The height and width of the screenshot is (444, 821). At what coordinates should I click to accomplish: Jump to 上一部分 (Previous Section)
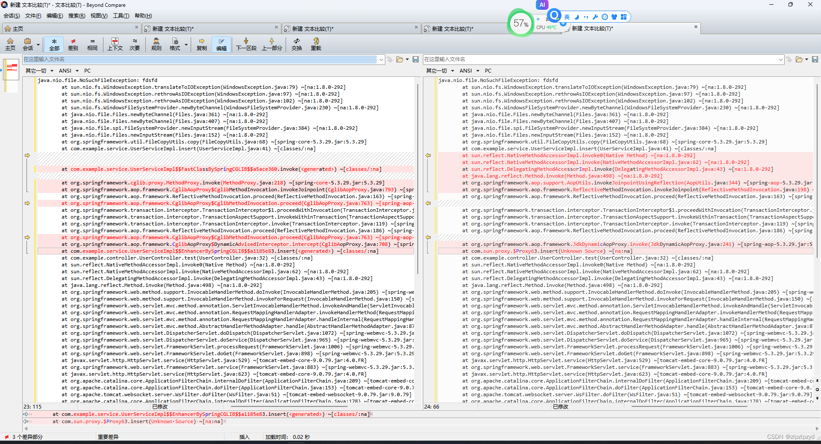tap(272, 44)
